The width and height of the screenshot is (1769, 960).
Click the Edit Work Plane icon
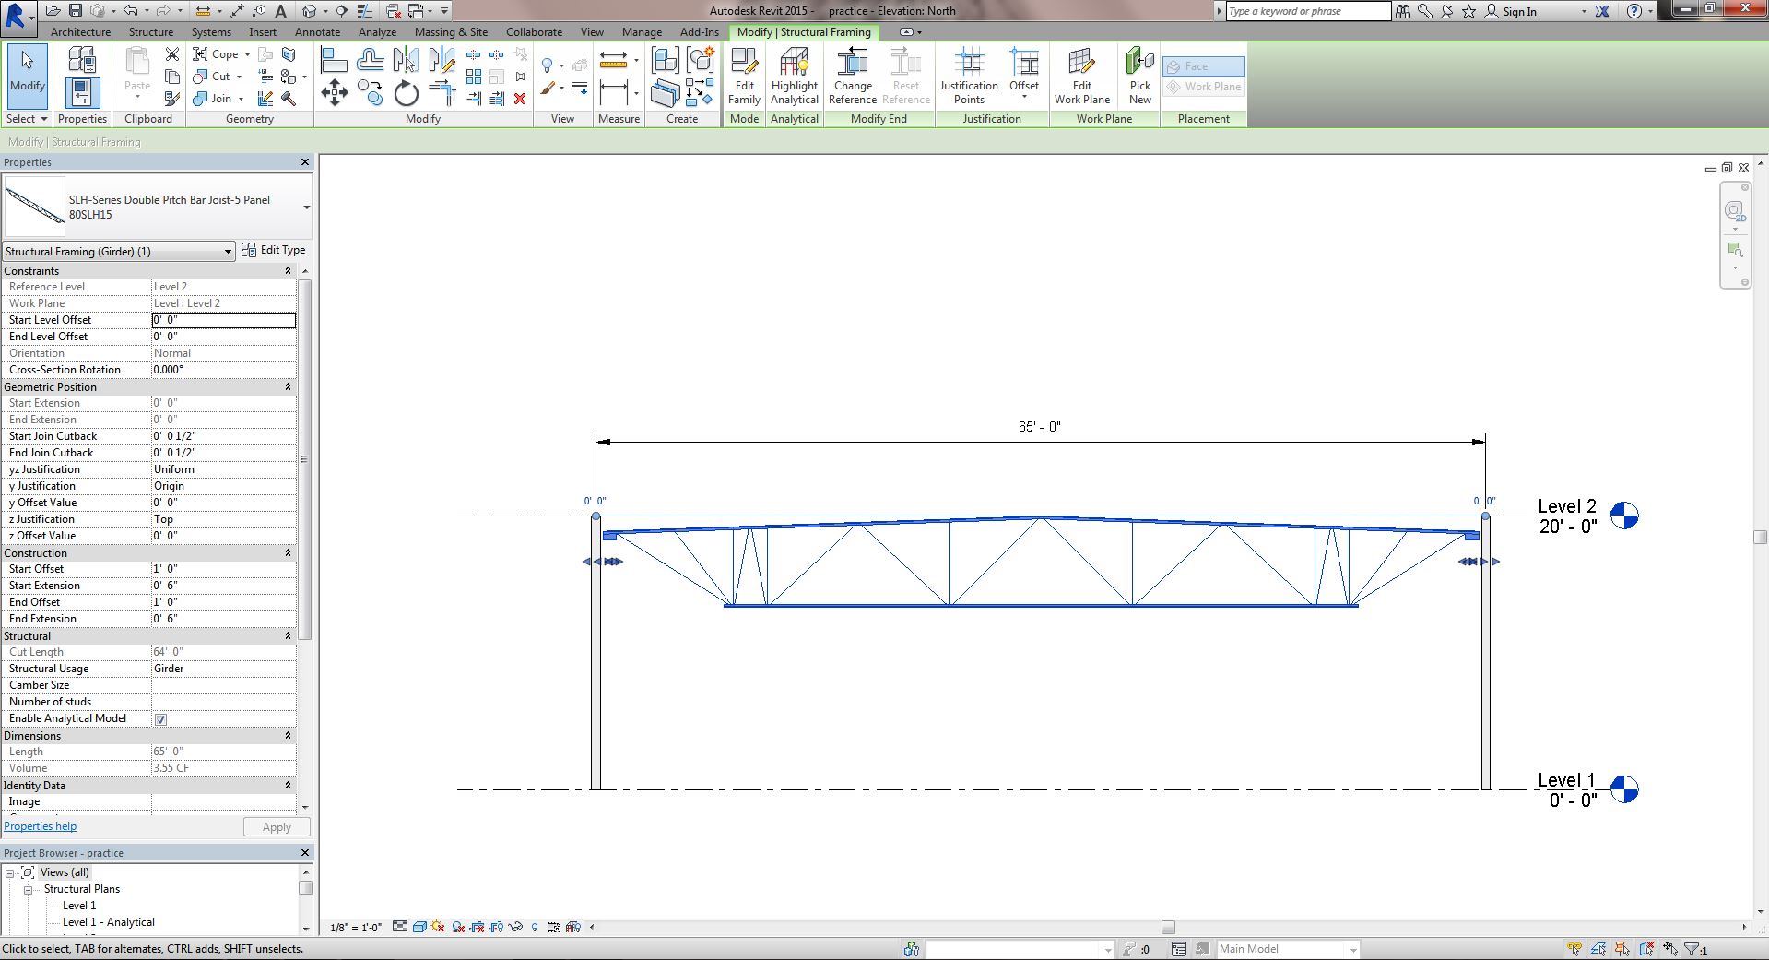pyautogui.click(x=1081, y=75)
